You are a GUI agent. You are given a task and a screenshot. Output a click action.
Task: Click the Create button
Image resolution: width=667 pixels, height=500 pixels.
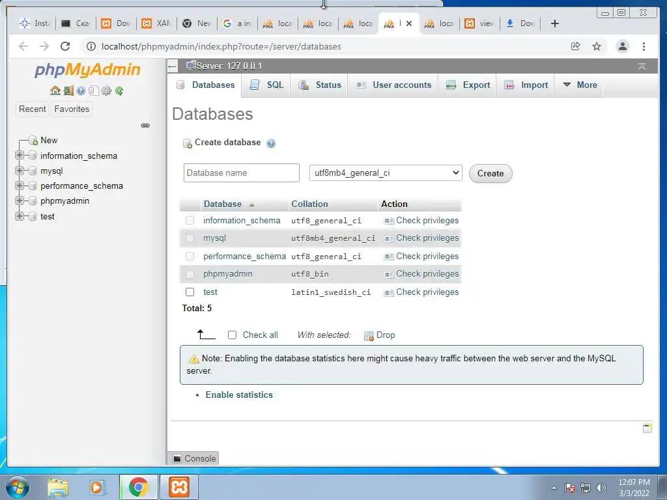point(490,173)
